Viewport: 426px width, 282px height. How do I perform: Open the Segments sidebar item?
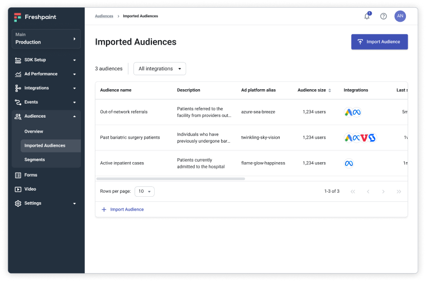[x=35, y=159]
